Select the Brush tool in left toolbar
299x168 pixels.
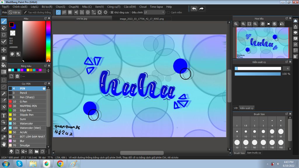pyautogui.click(x=4, y=21)
